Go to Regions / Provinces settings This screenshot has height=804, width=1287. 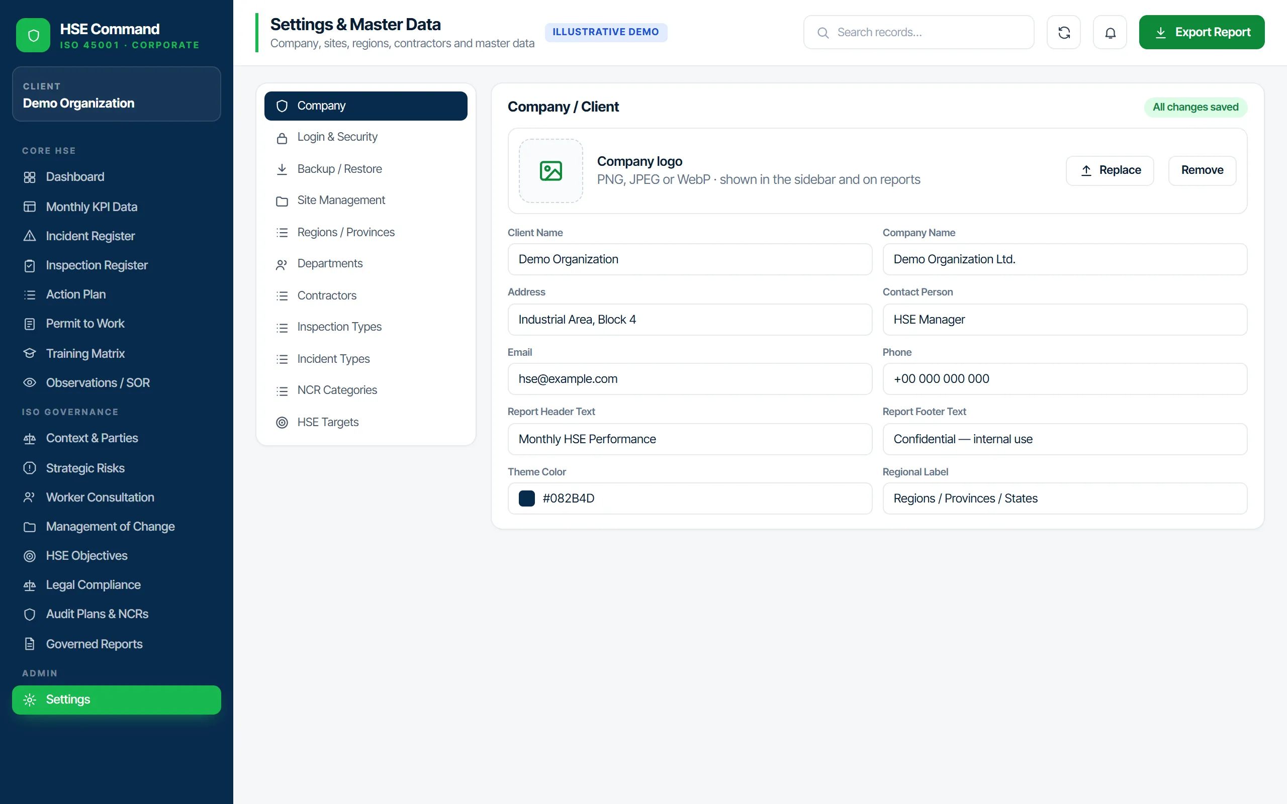[x=366, y=232]
